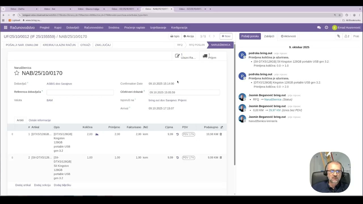Open breadcrumb UF/25/10/0012 (IF 25/155559)
The width and height of the screenshot is (363, 204).
tap(29, 37)
